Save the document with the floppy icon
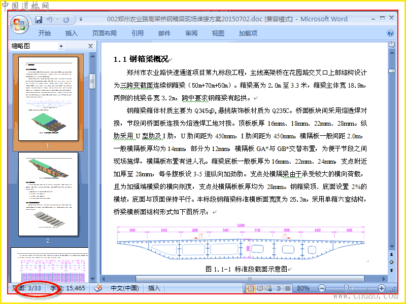This screenshot has width=406, height=304. coord(39,20)
